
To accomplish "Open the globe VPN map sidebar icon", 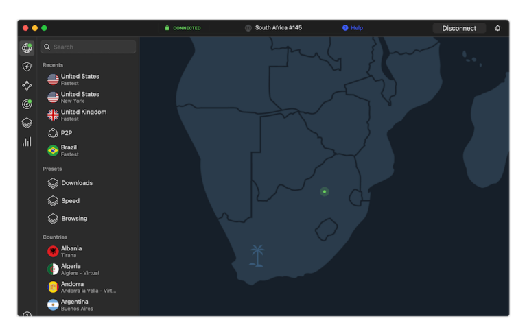I will [x=27, y=48].
